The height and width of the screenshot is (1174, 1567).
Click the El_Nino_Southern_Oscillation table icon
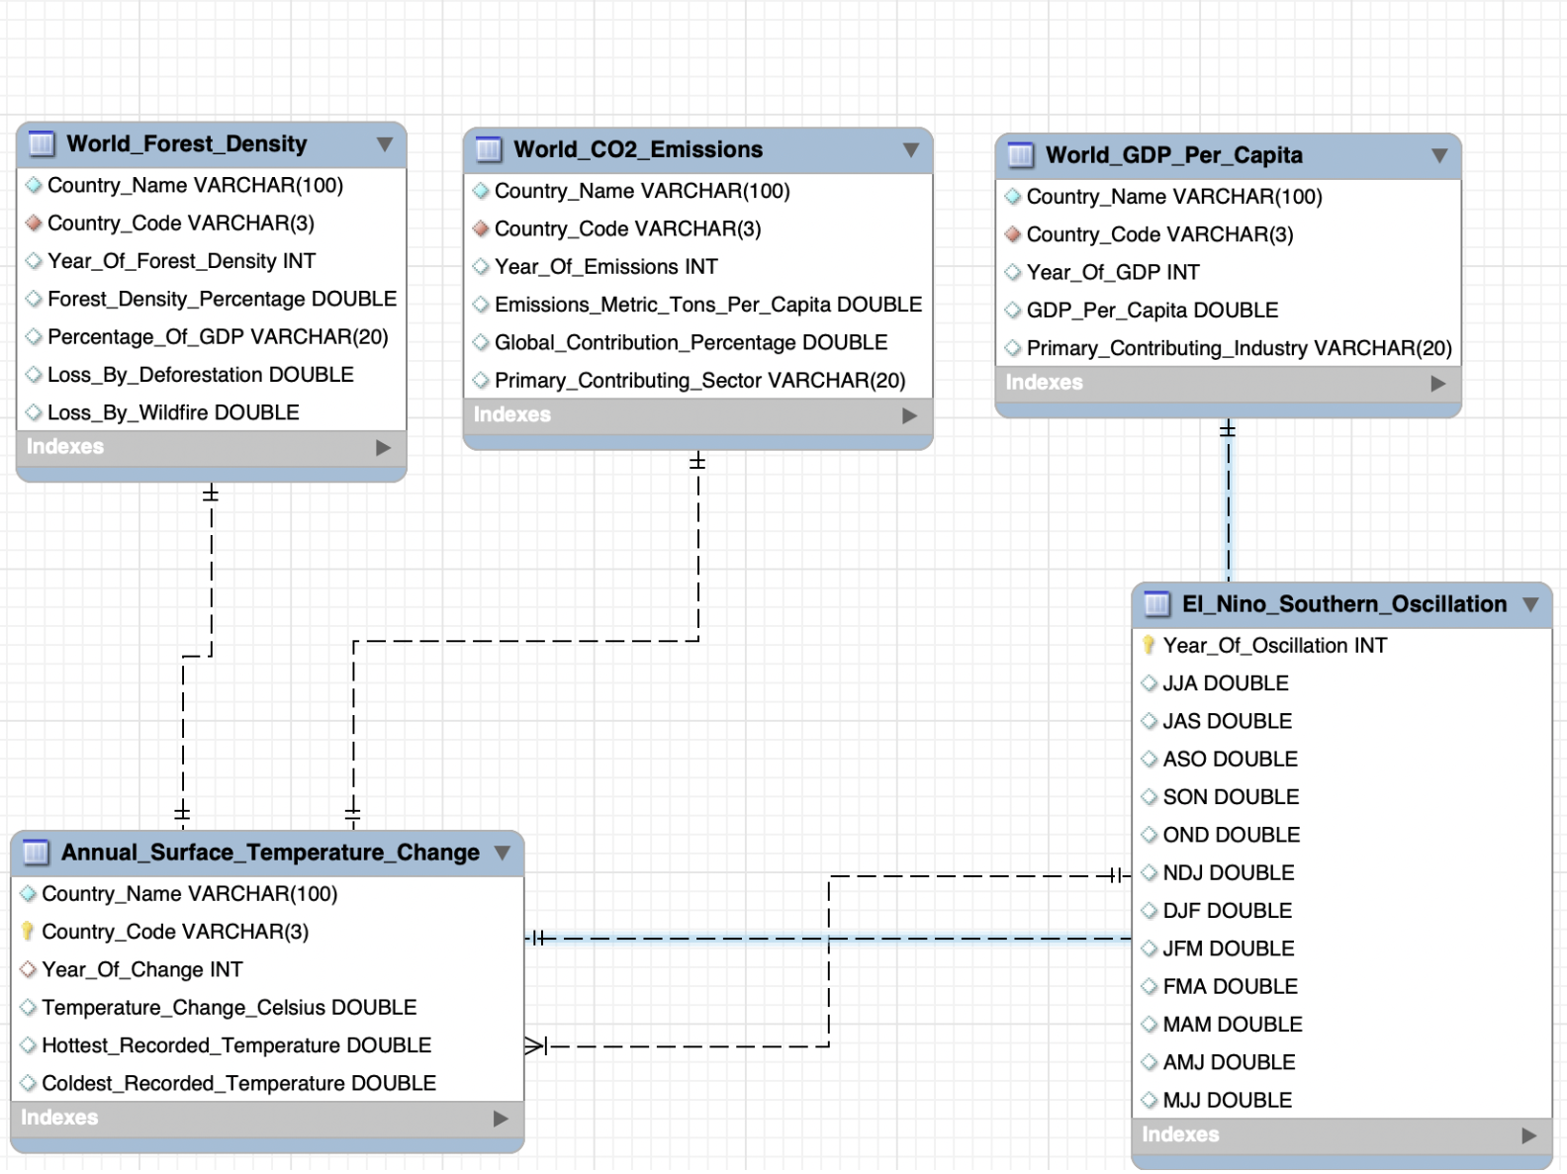(x=1156, y=604)
